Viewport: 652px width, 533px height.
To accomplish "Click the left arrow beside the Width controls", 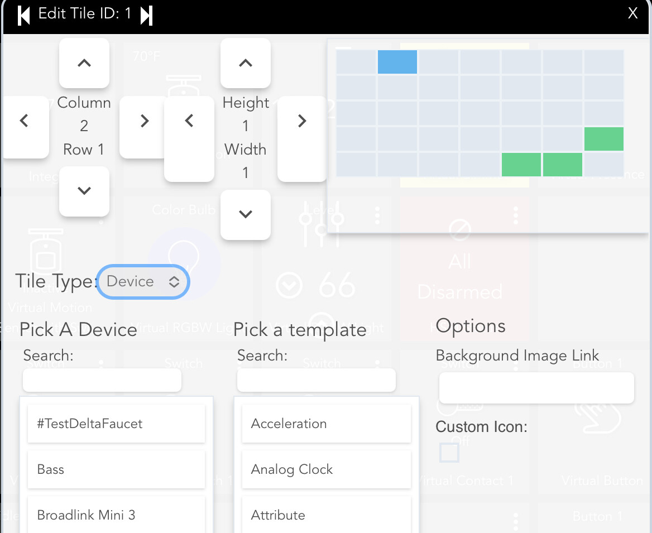I will pyautogui.click(x=189, y=120).
